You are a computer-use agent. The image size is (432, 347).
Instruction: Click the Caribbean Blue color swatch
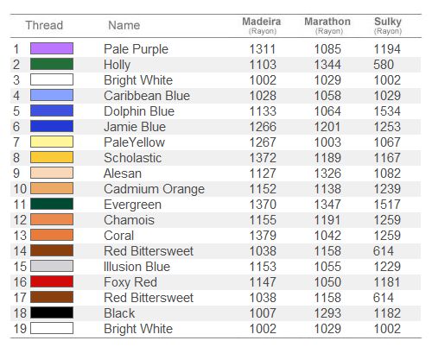52,95
